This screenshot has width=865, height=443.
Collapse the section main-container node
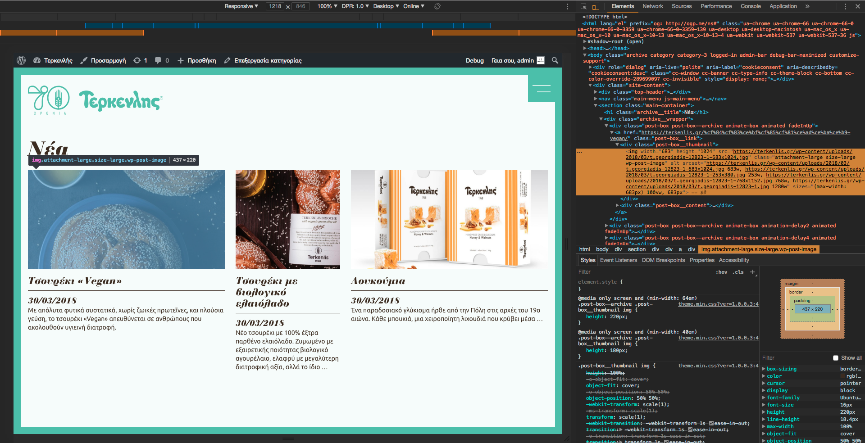[x=596, y=105]
